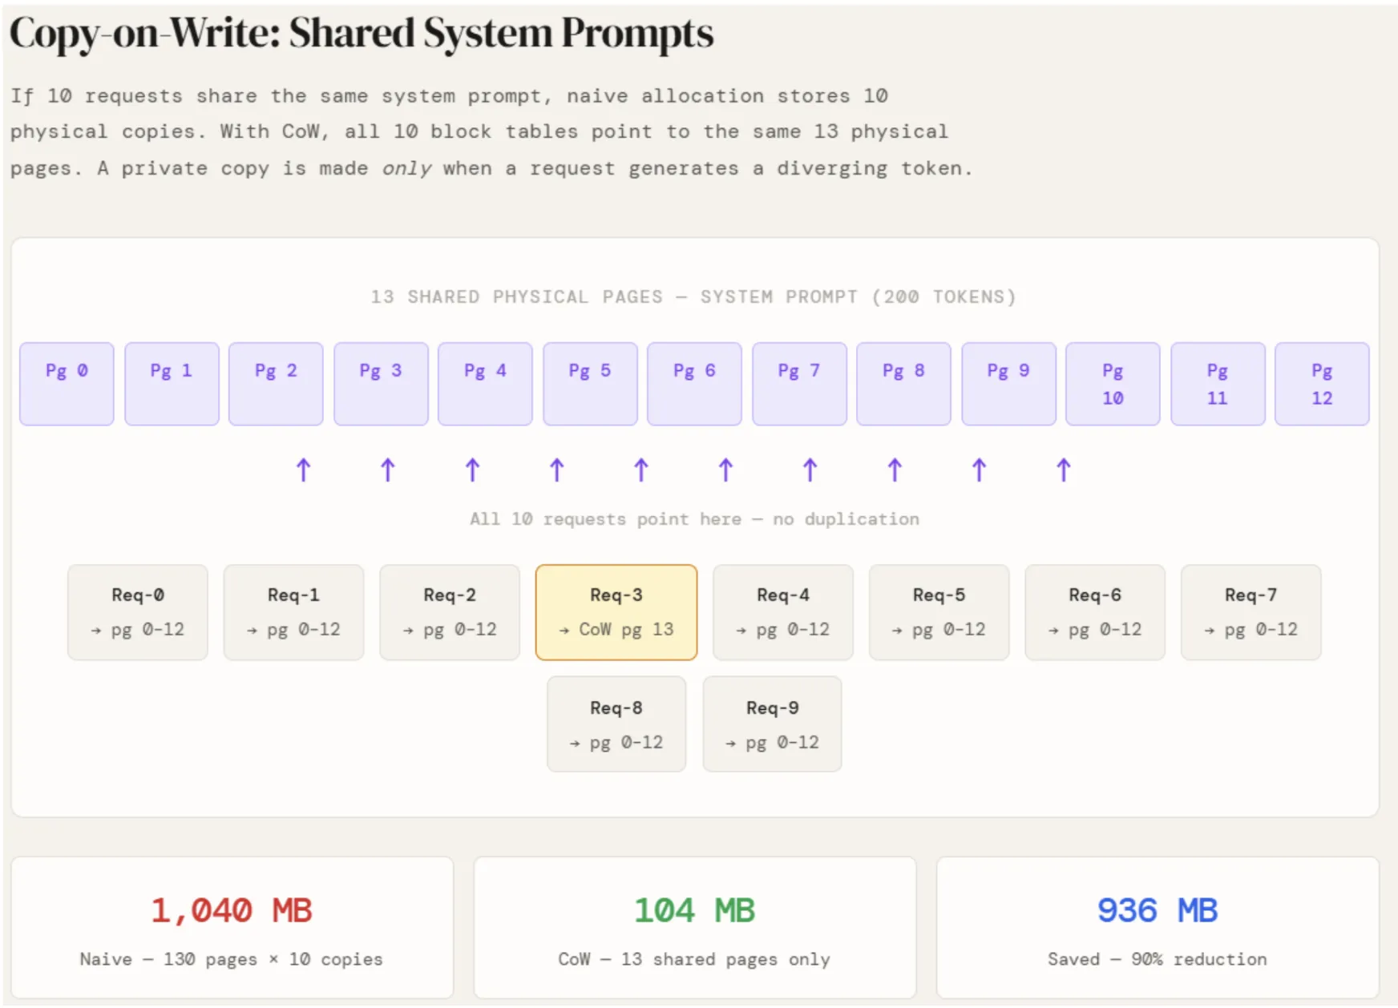Click the first purple up arrow
This screenshot has width=1398, height=1008.
click(x=303, y=470)
